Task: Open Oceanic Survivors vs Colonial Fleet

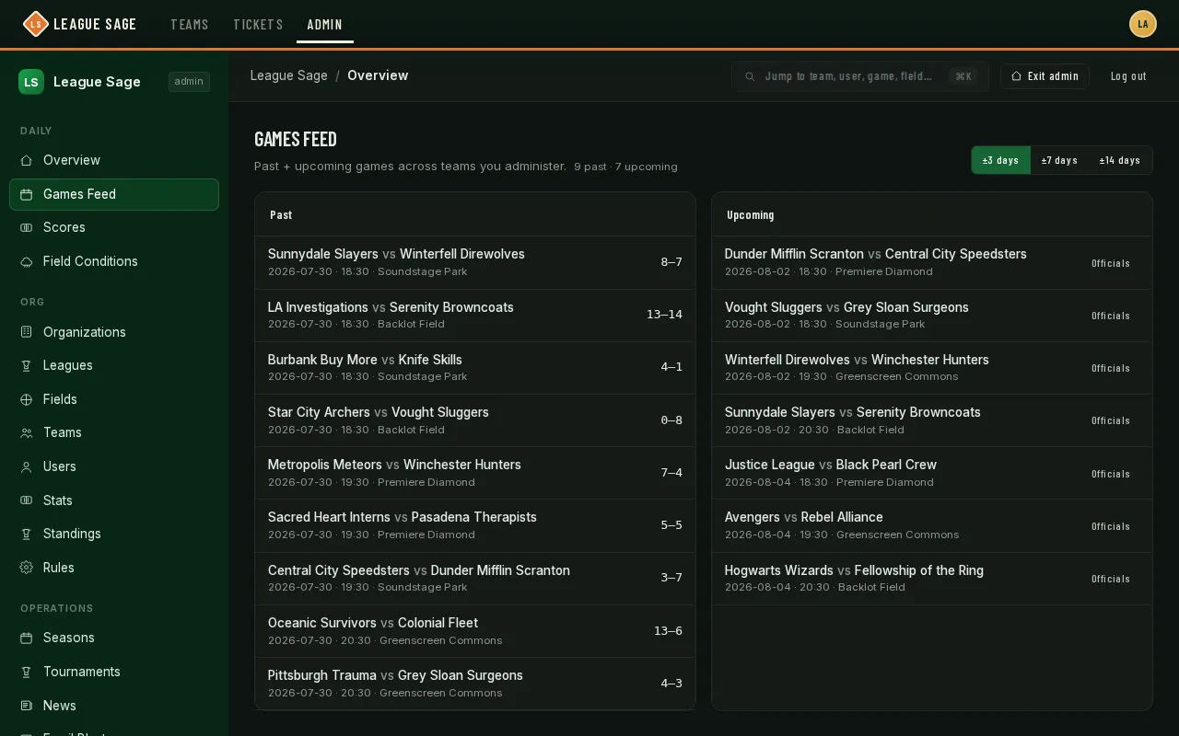Action: [x=475, y=631]
